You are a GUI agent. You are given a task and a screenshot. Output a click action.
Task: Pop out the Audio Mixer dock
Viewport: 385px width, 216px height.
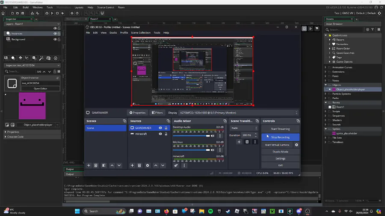coord(225,121)
